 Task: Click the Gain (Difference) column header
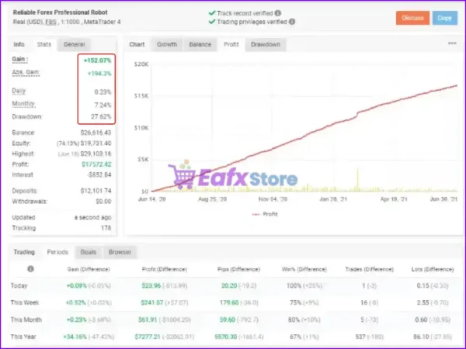point(89,269)
